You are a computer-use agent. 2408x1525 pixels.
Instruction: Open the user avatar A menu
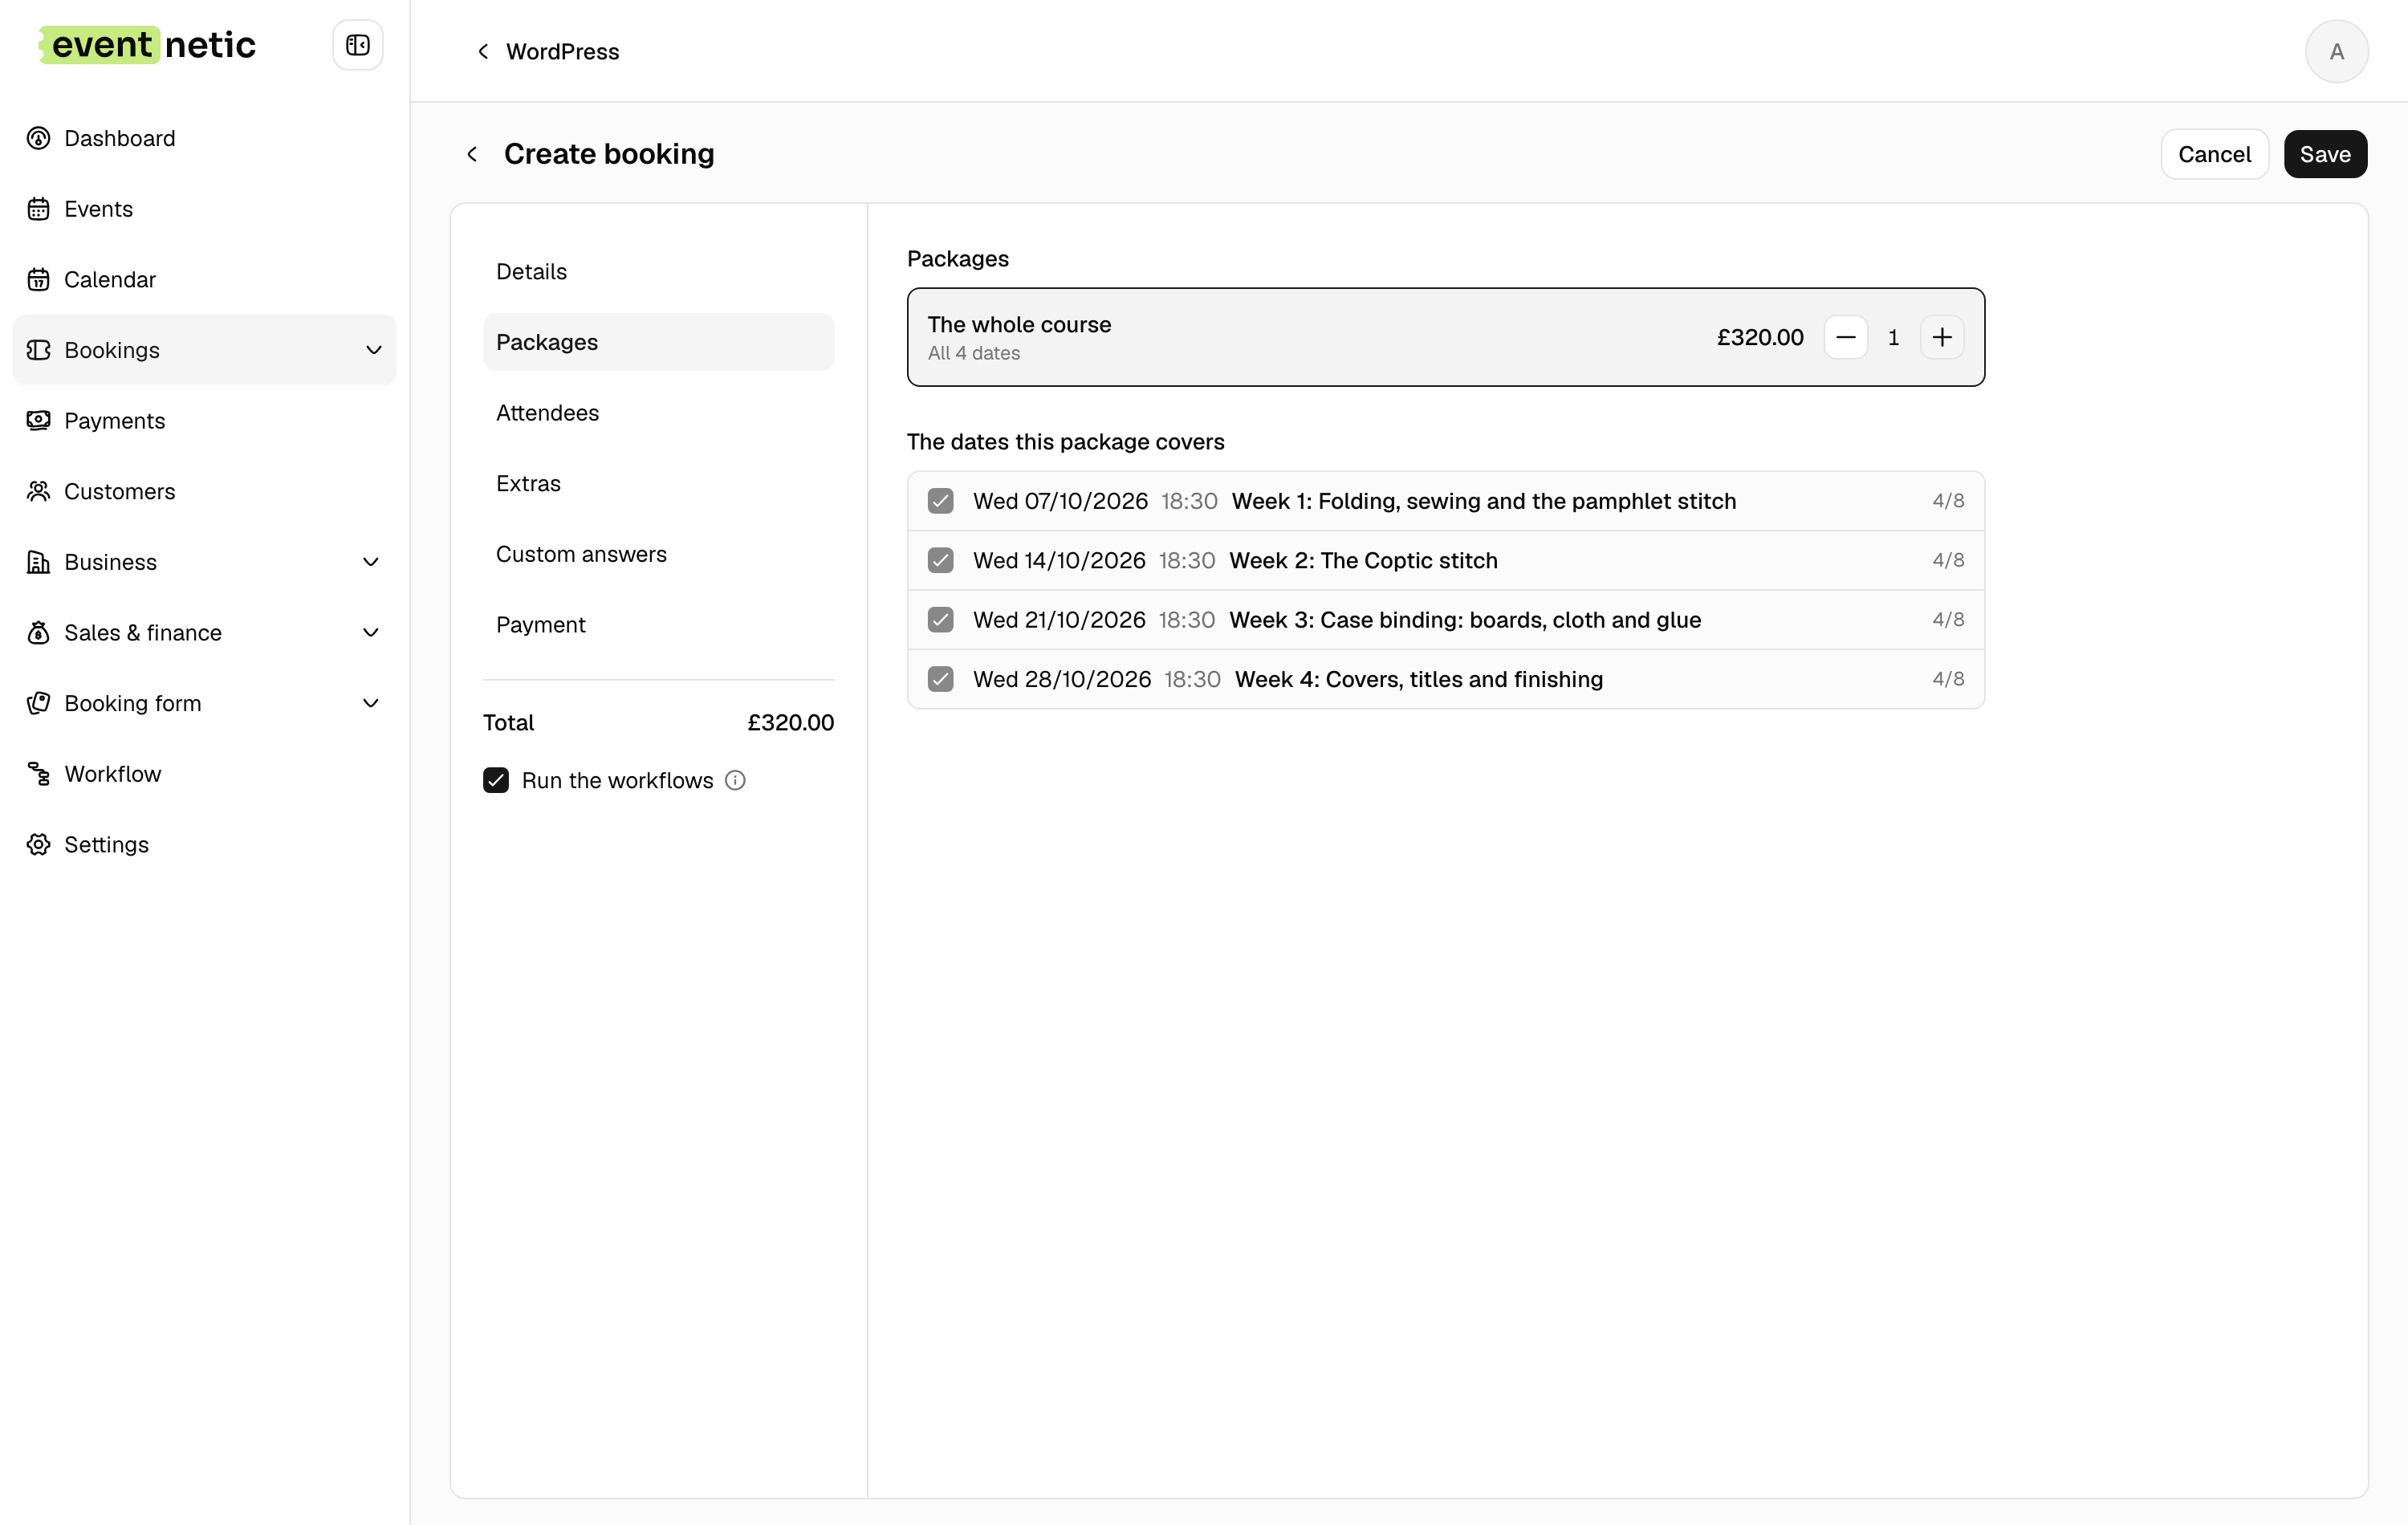point(2336,51)
